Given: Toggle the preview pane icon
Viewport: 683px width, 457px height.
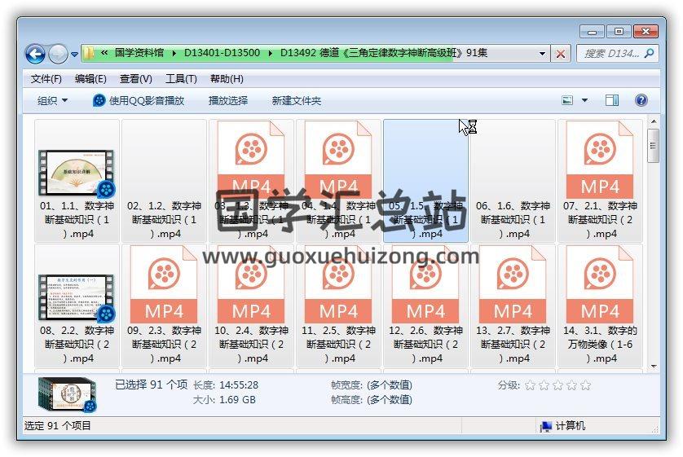Looking at the screenshot, I should point(611,100).
